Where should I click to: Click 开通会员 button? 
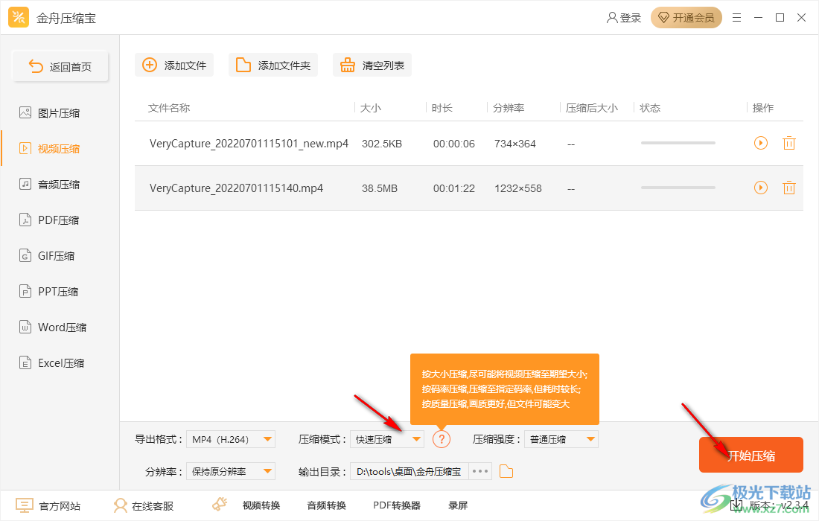point(686,18)
